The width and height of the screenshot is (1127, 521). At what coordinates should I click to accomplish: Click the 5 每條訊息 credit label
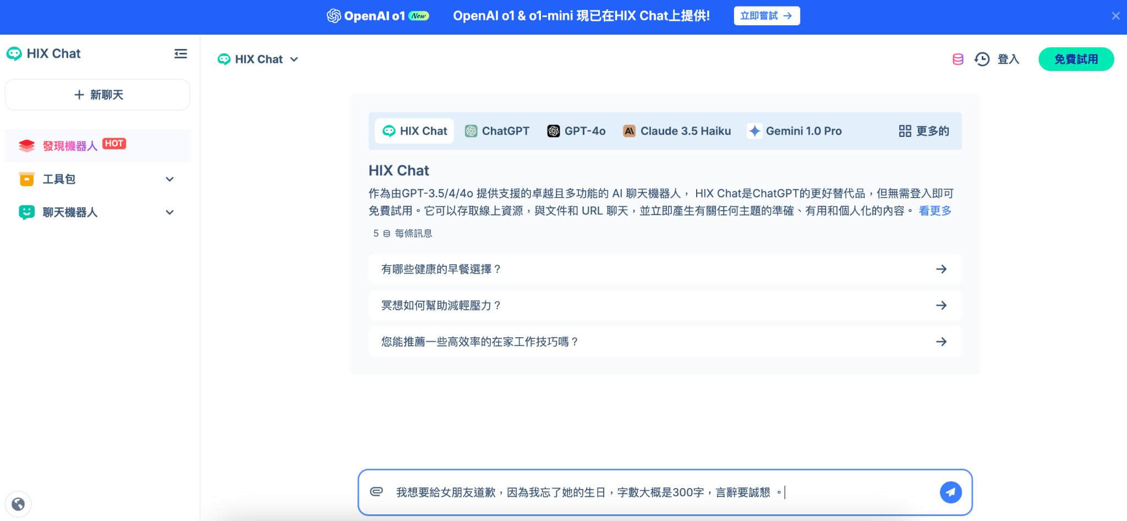pos(402,233)
